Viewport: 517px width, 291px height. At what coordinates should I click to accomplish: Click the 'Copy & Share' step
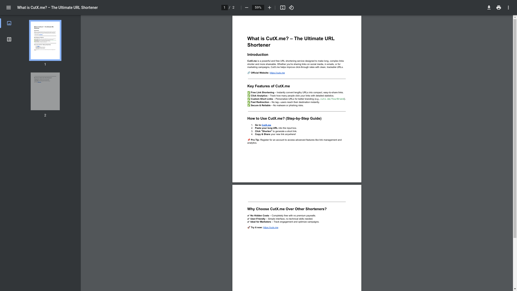pyautogui.click(x=275, y=134)
